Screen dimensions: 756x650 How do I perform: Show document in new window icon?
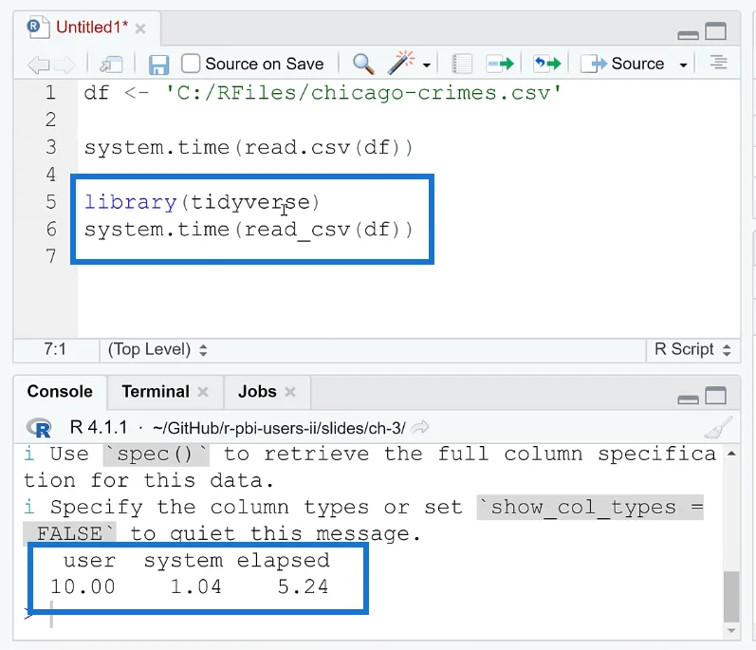[x=111, y=65]
